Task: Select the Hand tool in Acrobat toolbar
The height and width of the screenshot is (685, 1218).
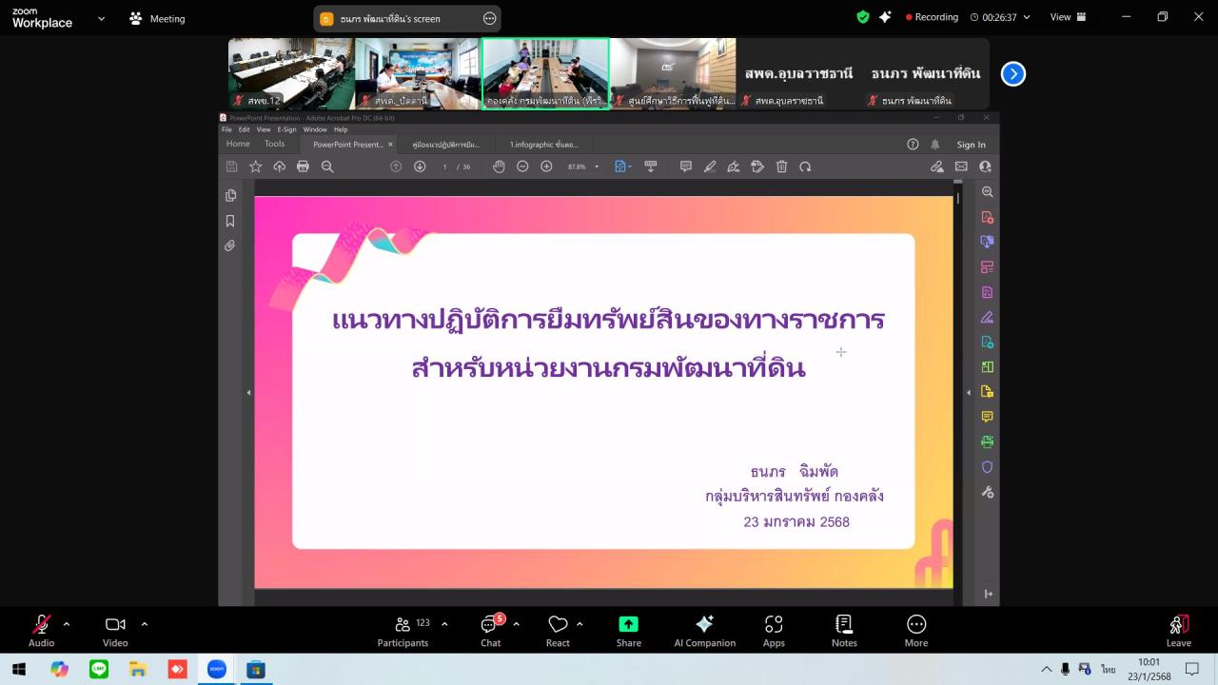Action: point(499,166)
